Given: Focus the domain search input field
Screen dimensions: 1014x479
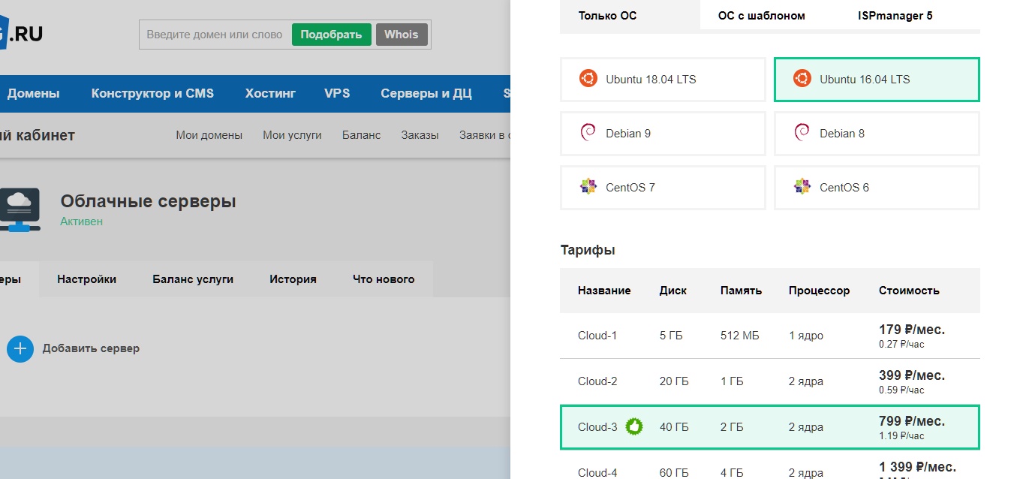Looking at the screenshot, I should (215, 35).
